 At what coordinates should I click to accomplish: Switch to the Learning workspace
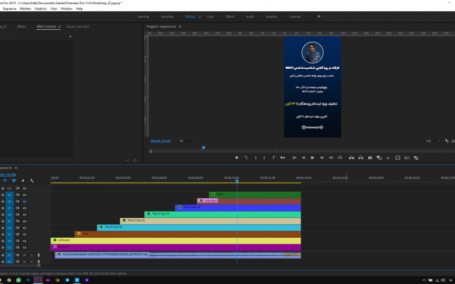click(x=144, y=16)
